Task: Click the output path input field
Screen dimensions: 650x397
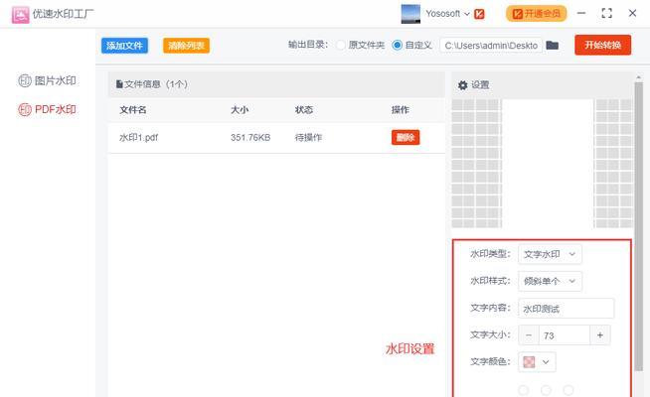Action: 491,46
